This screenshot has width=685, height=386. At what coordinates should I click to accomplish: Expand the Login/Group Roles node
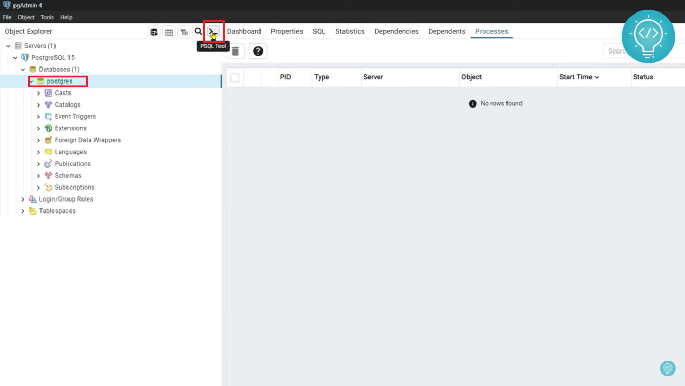point(23,198)
